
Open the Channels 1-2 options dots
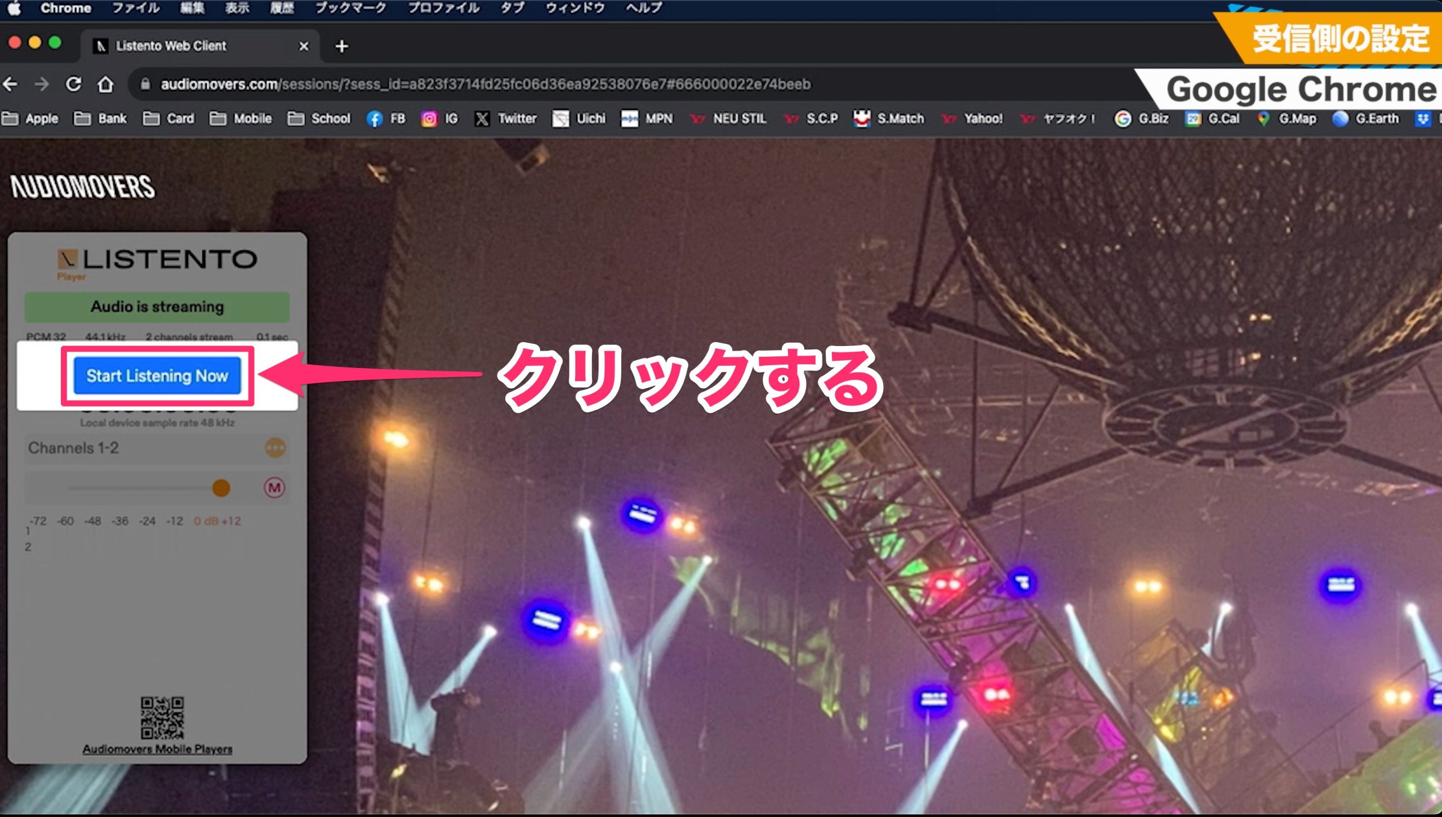click(275, 448)
